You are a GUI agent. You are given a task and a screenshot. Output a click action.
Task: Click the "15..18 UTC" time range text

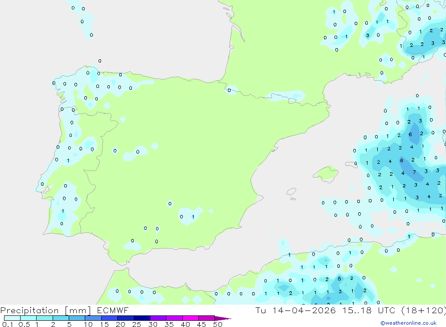(369, 310)
